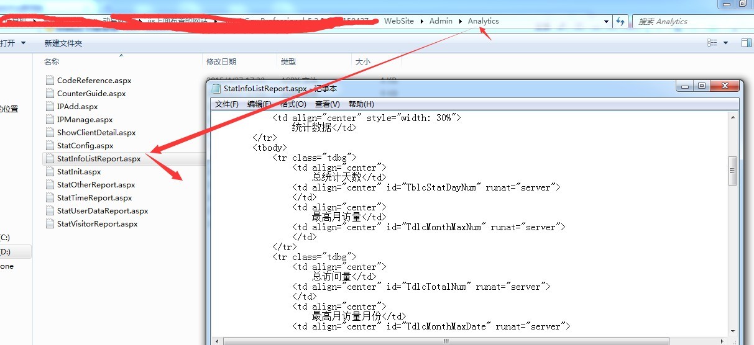The width and height of the screenshot is (754, 345).
Task: Toggle the preview pane icon
Action: coord(747,43)
